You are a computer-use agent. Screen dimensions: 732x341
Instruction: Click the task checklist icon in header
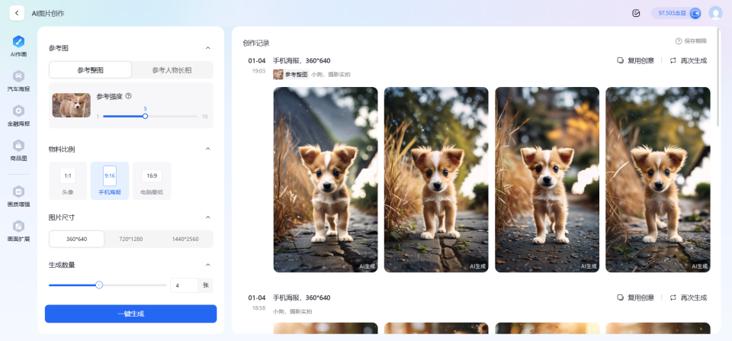click(x=636, y=13)
